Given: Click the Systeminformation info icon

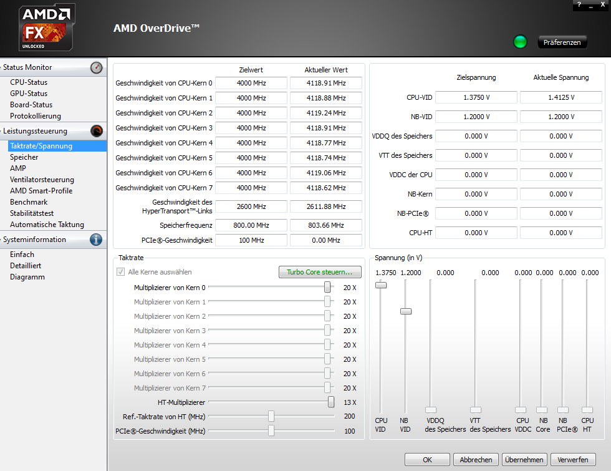Looking at the screenshot, I should click(96, 240).
